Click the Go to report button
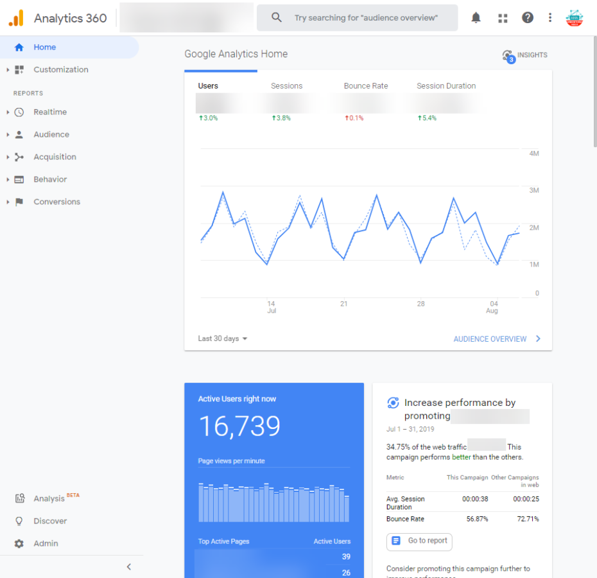This screenshot has width=597, height=578. 419,541
